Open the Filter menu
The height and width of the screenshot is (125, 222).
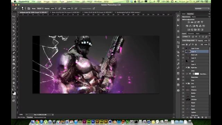coord(77,1)
